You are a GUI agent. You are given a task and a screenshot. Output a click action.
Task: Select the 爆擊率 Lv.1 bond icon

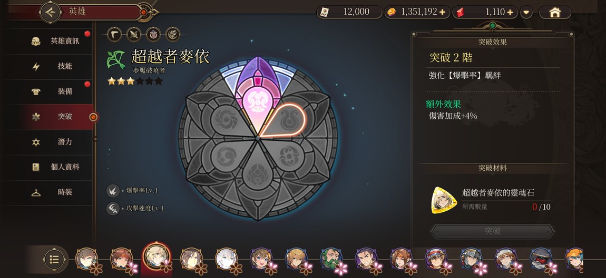pos(113,190)
